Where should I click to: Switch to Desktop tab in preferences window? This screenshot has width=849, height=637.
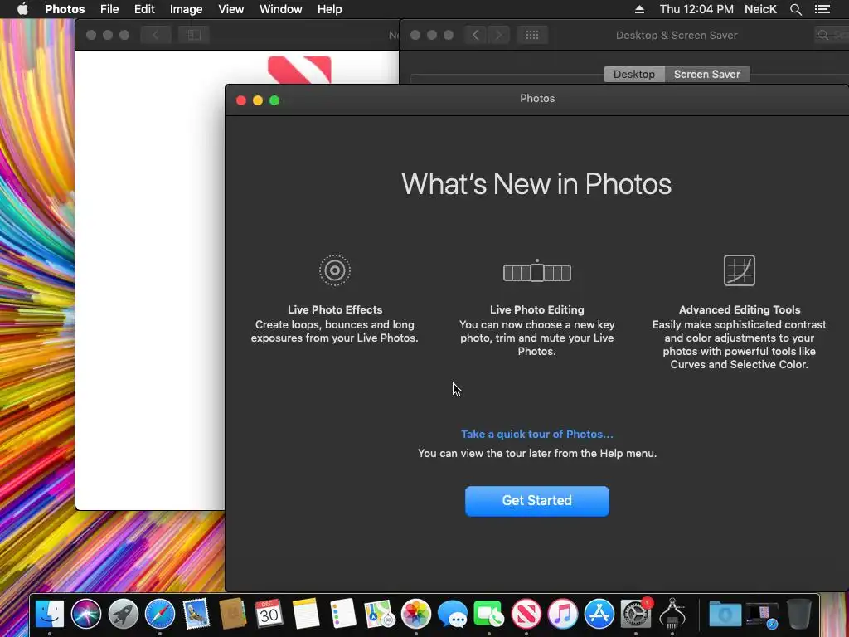coord(634,74)
